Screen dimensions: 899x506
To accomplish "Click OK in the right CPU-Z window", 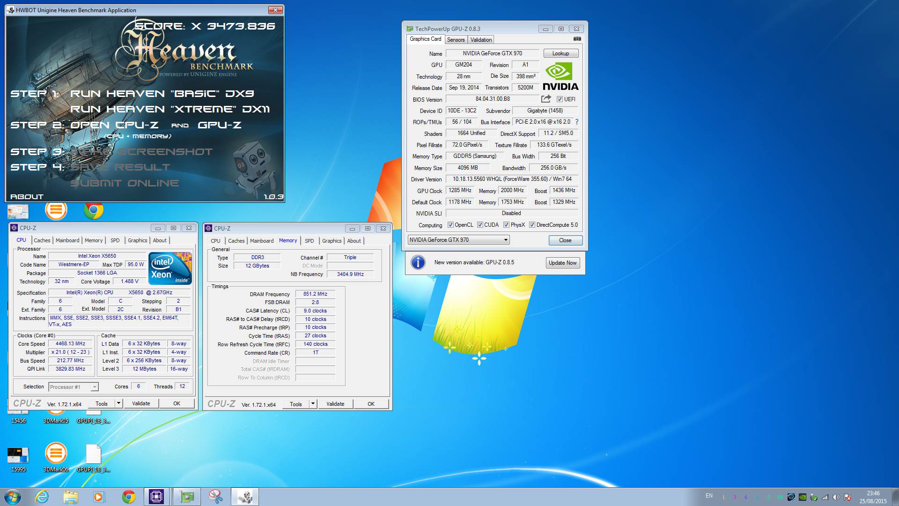I will [371, 404].
